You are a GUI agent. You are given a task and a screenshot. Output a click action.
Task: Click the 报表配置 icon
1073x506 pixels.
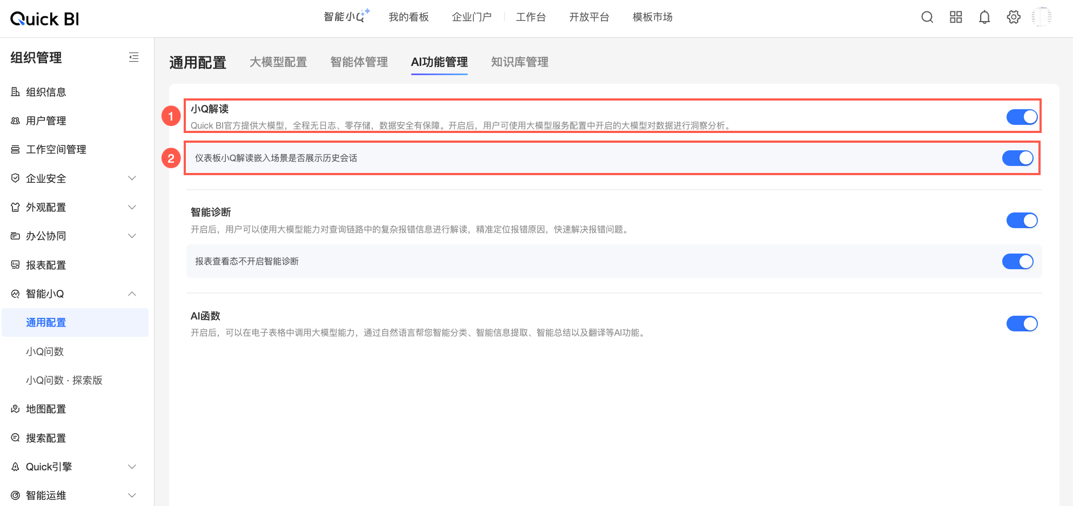pos(16,265)
